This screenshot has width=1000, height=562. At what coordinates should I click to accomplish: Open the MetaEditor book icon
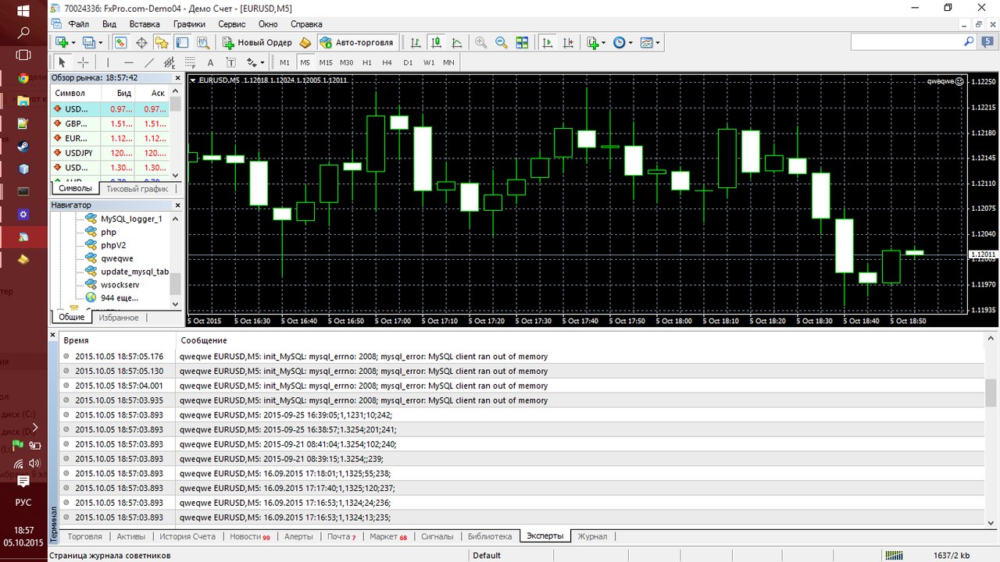click(305, 43)
